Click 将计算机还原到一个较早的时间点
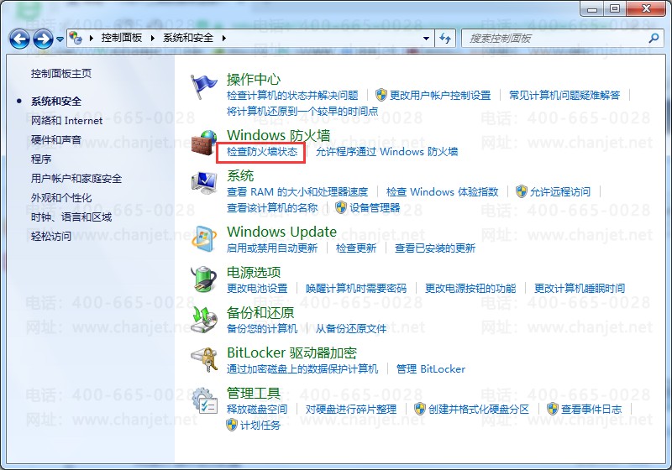This screenshot has width=672, height=470. [302, 112]
